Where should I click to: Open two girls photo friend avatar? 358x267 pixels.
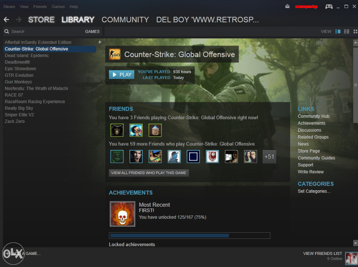click(251, 157)
